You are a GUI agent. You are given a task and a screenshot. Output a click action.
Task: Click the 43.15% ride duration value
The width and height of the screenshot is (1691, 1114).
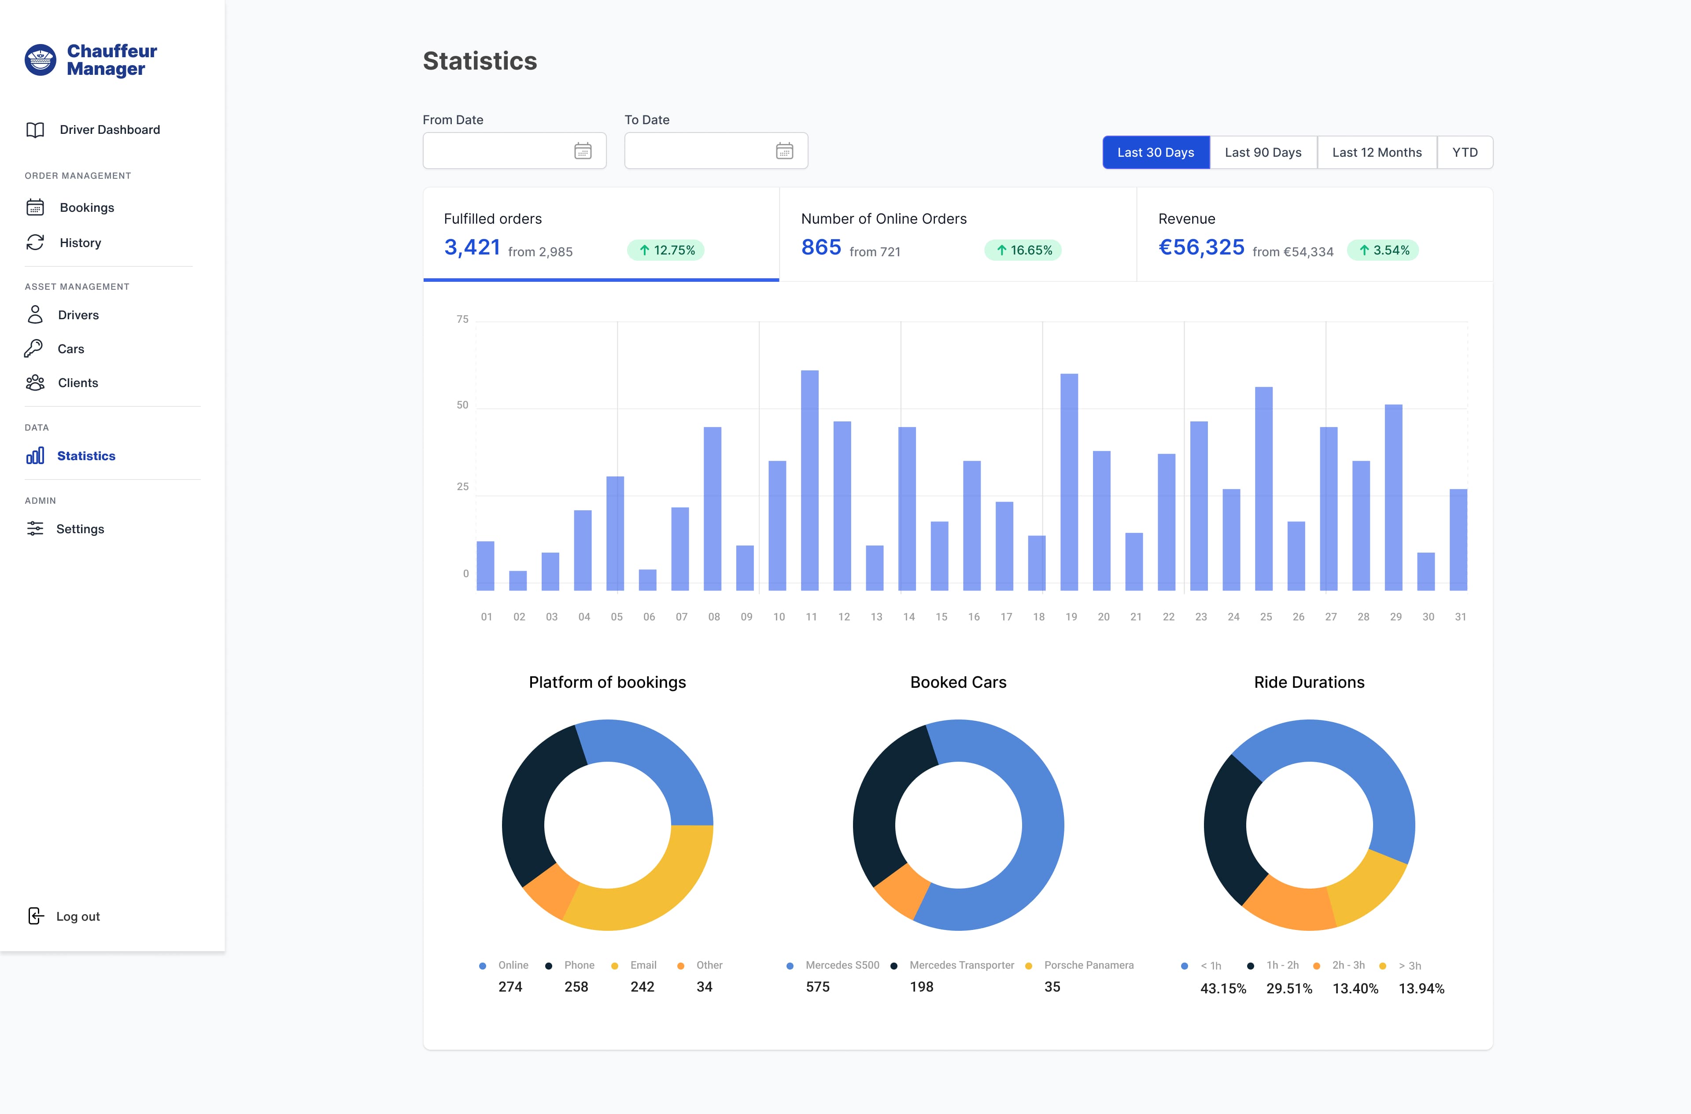1223,989
